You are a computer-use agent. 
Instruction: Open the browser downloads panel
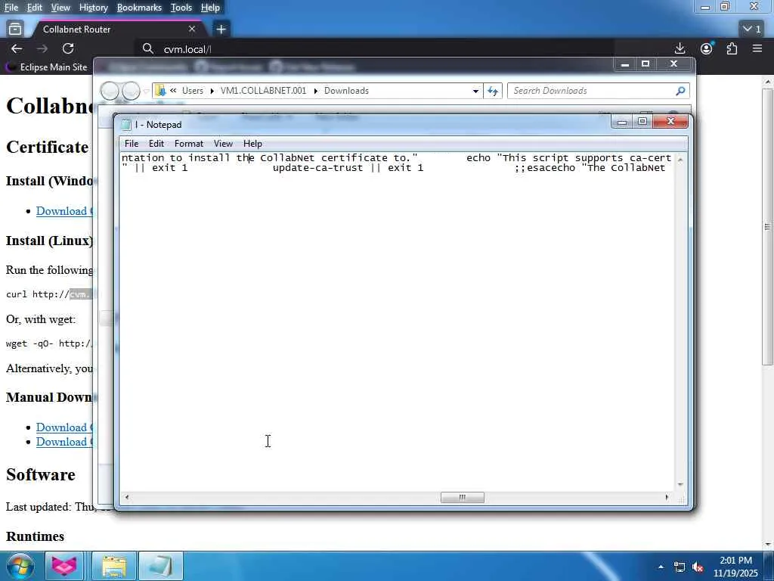[x=680, y=48]
